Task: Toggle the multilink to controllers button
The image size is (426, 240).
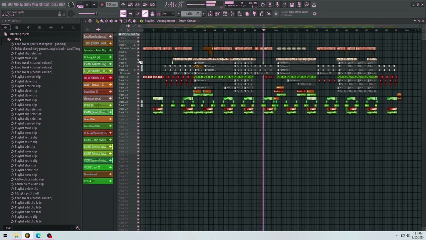Action: [x=145, y=14]
